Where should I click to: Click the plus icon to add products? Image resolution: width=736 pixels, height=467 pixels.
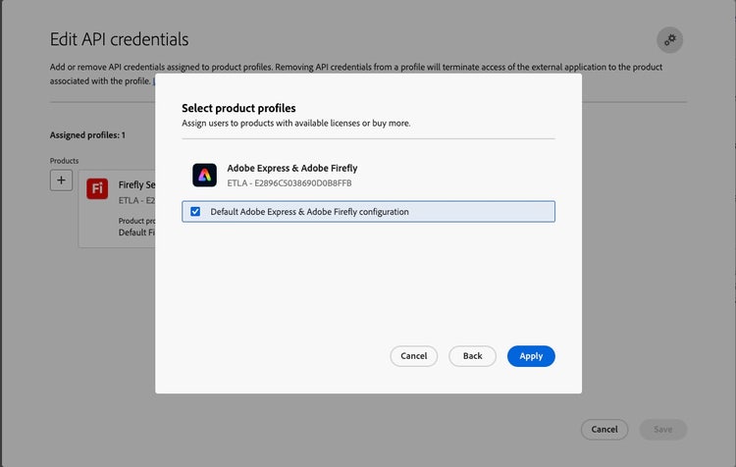coord(61,180)
